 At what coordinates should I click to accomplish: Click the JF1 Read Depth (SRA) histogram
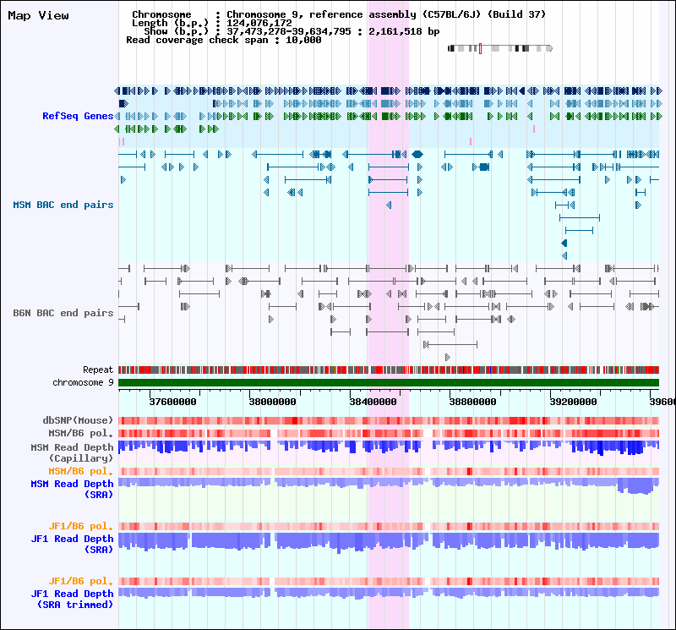tap(389, 542)
